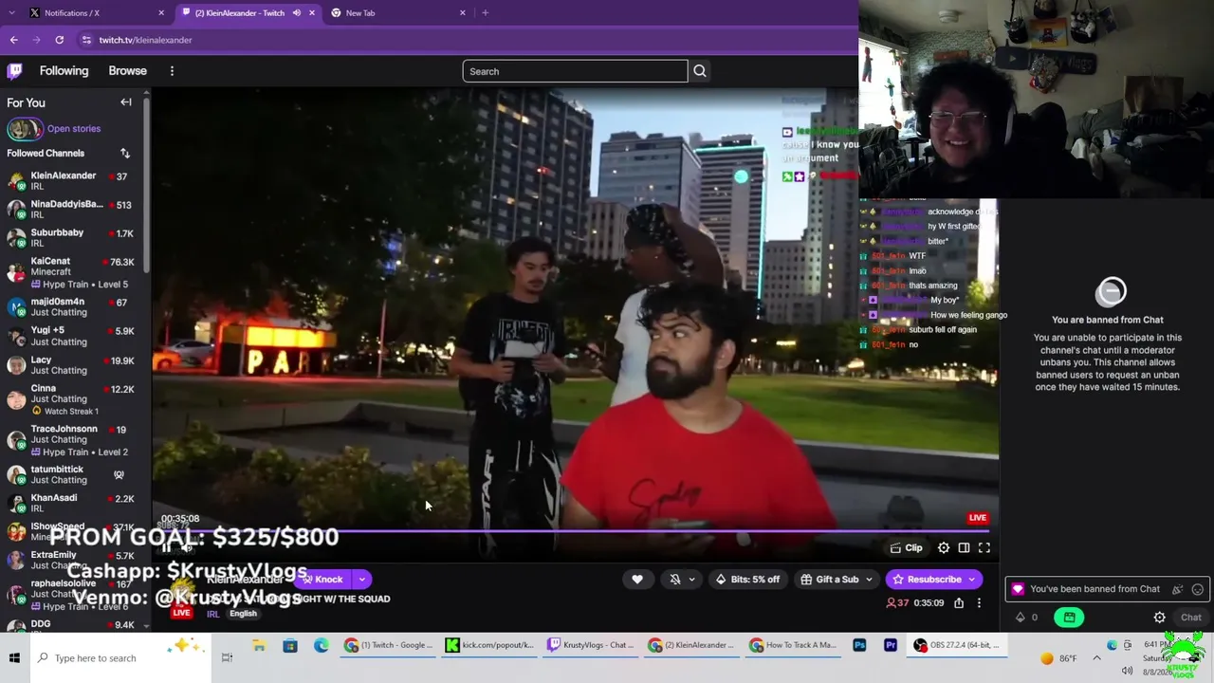Open the KrustyVlogs - Chat taskbar window
Screen dimensions: 1214x683
click(x=590, y=646)
